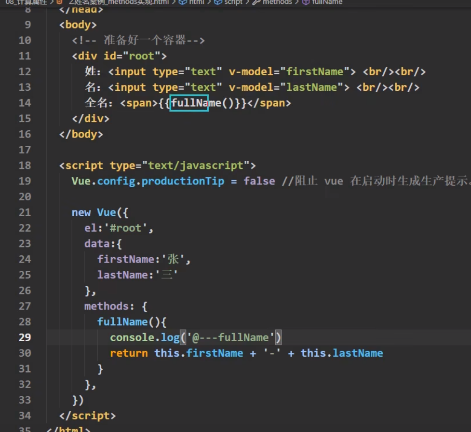Click the return keyword on line 30
471x432 pixels.
coord(129,353)
